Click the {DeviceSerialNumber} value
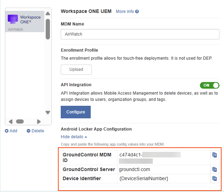 [144, 178]
